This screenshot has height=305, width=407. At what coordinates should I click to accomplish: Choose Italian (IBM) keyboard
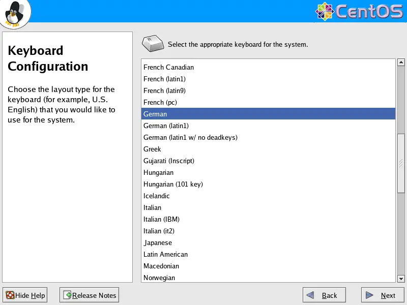click(161, 219)
